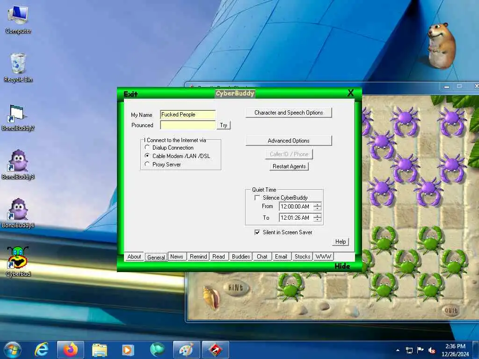Close CyberBuddy with the X button
The height and width of the screenshot is (359, 479).
pos(351,93)
